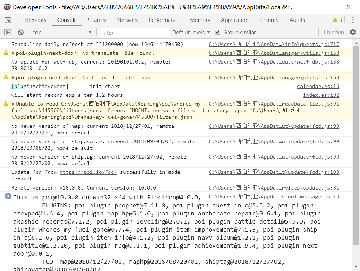Open the https://poi.io/fcd/ link
This screenshot has width=360, height=271.
click(88, 172)
